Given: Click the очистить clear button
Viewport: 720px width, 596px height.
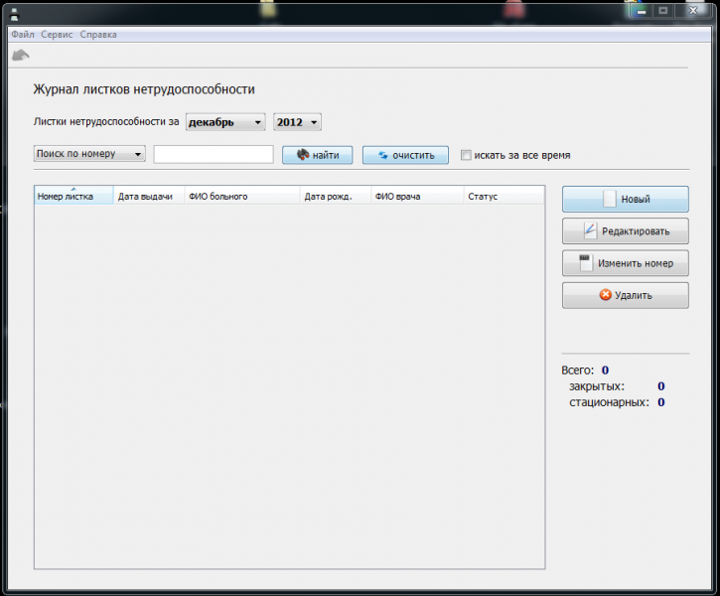Looking at the screenshot, I should click(405, 155).
